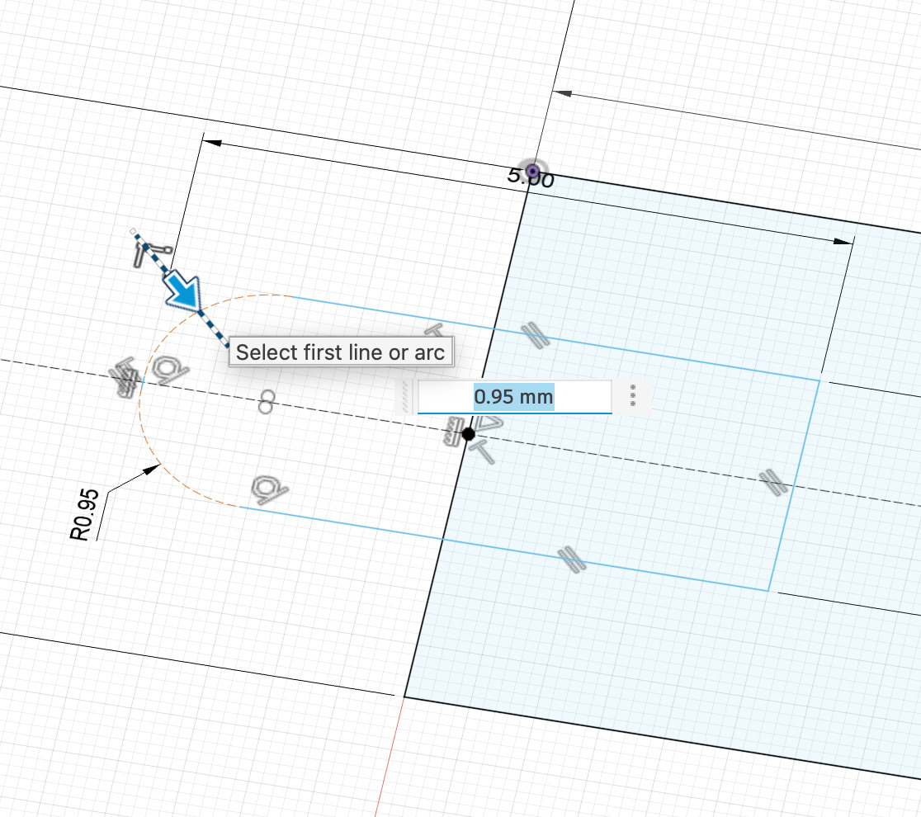
Task: Select the right vertical blue line
Action: coord(794,485)
